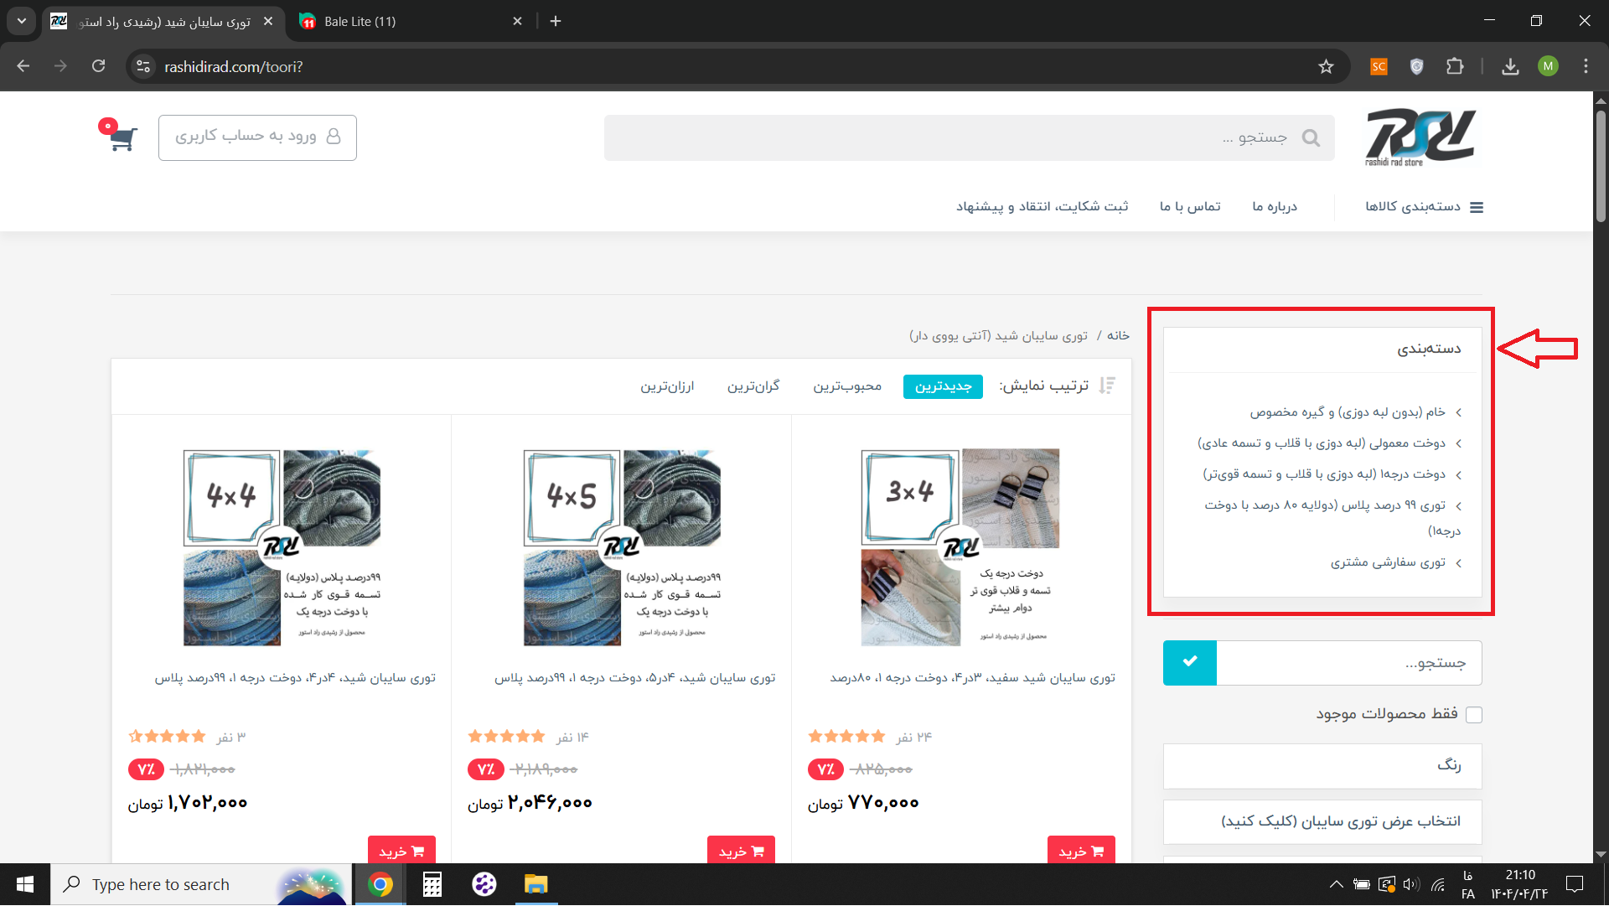Open a new browser tab with plus icon
This screenshot has width=1609, height=906.
coord(556,21)
